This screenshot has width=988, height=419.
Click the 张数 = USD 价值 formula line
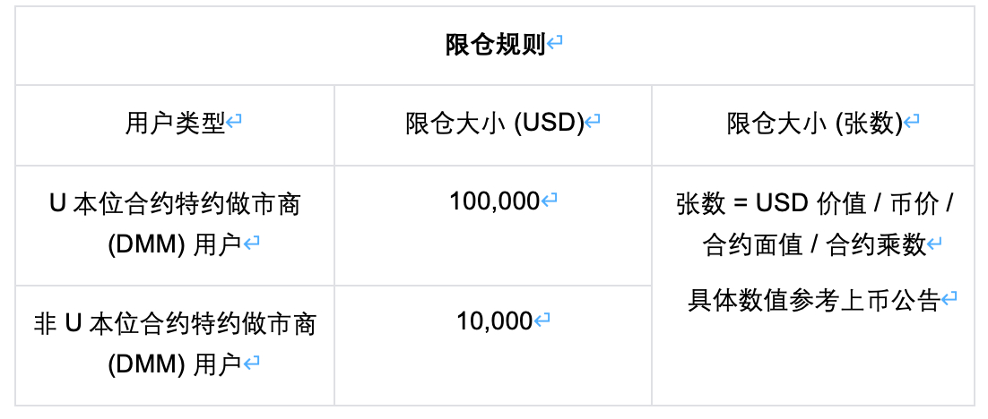coord(815,204)
